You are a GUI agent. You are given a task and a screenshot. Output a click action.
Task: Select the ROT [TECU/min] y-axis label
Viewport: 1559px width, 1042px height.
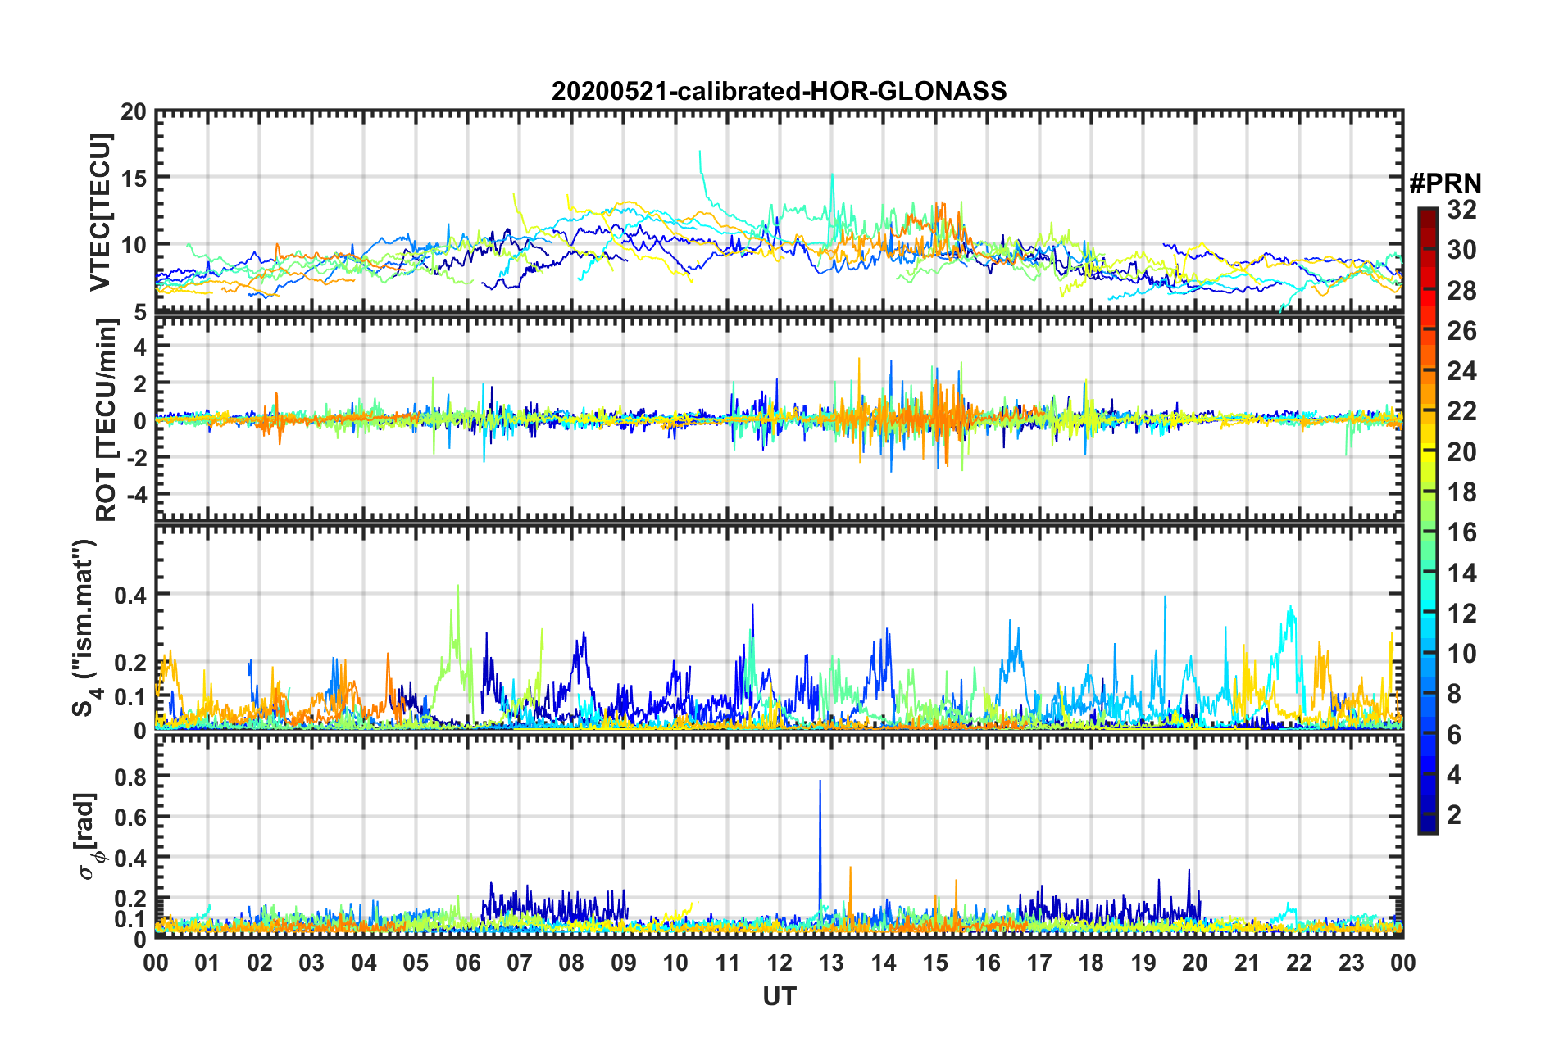(x=106, y=420)
